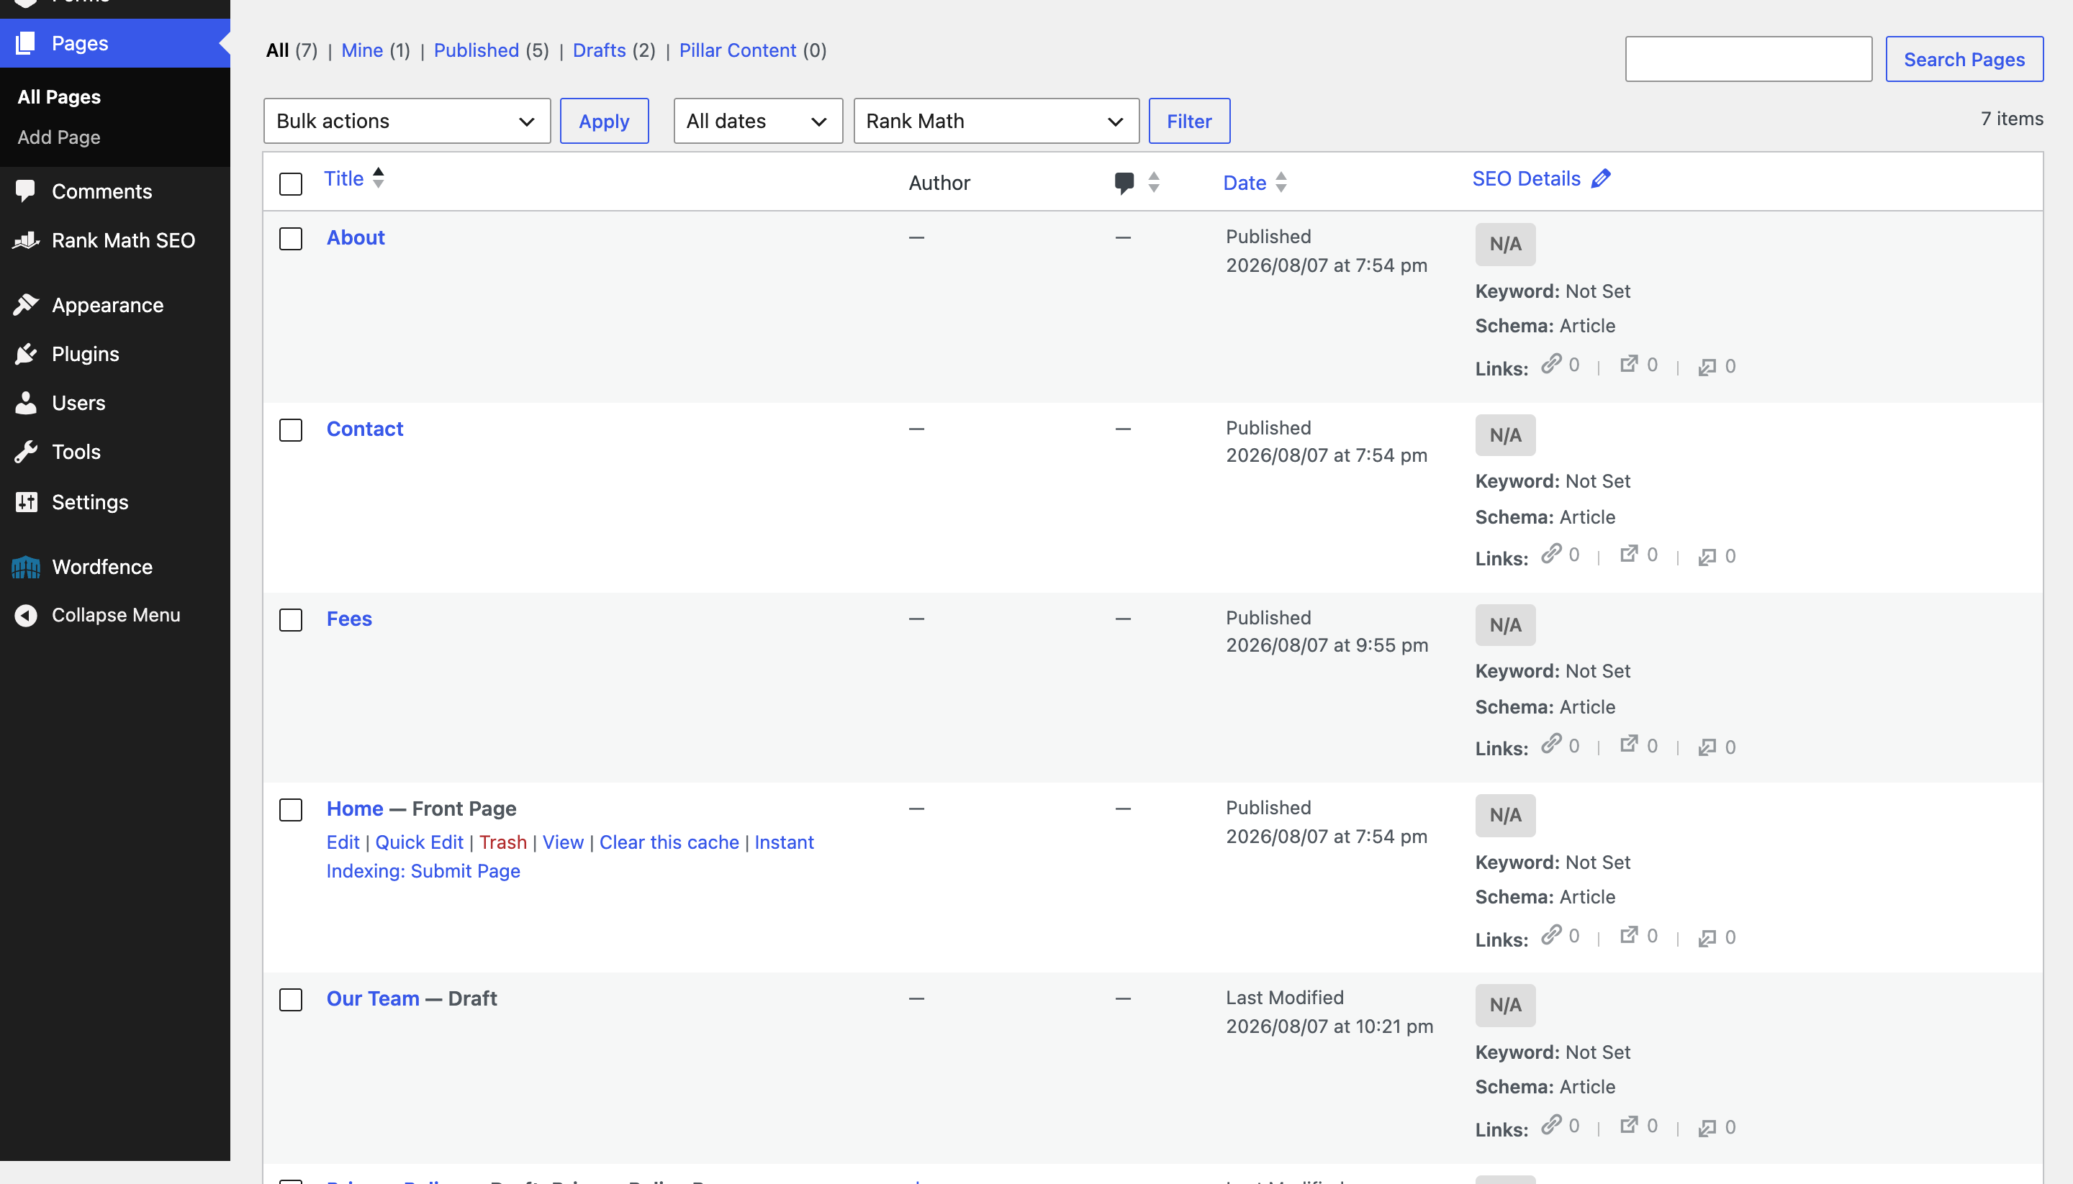Click the Search Pages button
The width and height of the screenshot is (2073, 1184).
(1964, 60)
